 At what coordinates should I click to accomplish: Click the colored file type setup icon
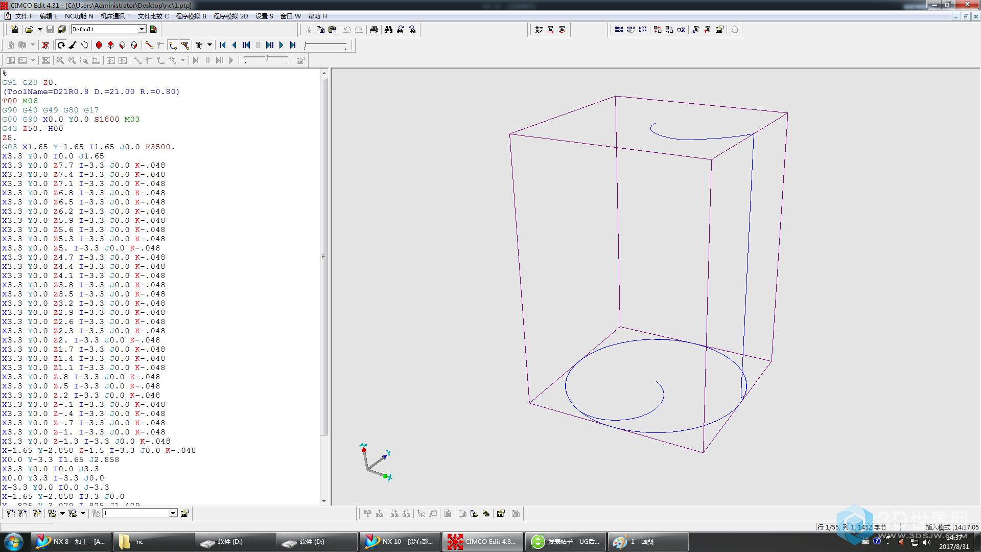153,30
